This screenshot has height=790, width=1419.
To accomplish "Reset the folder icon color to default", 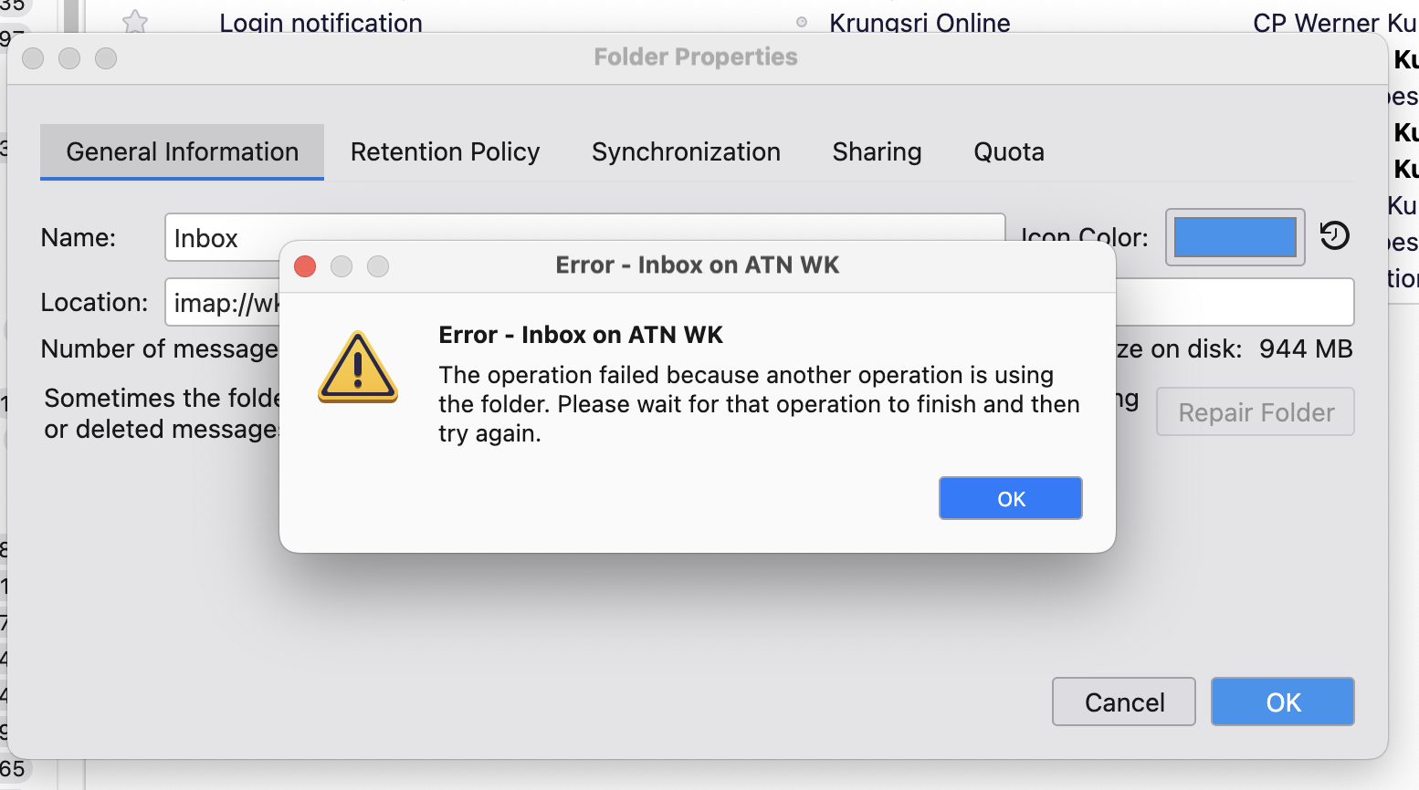I will pyautogui.click(x=1334, y=236).
